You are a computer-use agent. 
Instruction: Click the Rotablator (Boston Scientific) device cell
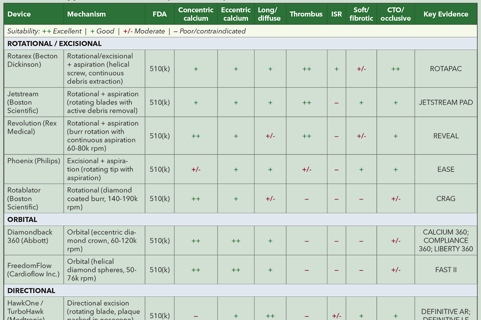[34, 198]
